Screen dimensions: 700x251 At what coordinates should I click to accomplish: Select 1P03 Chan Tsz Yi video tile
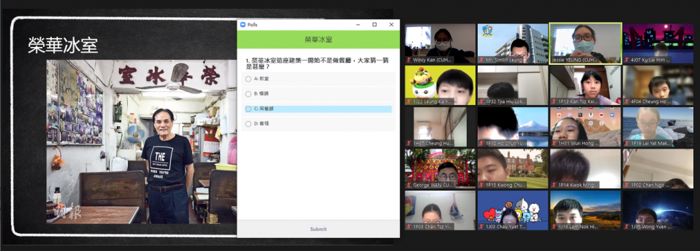point(440,211)
